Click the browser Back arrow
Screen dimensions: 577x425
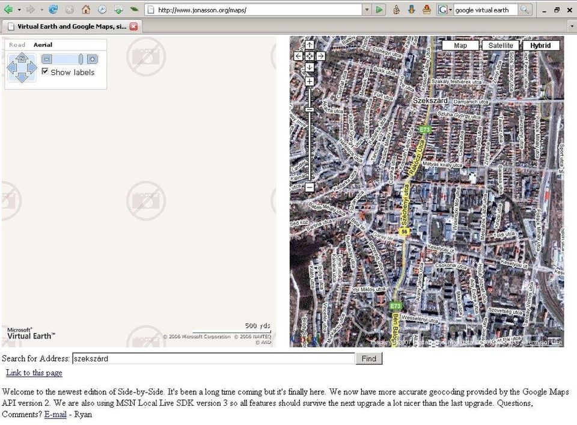coord(8,10)
